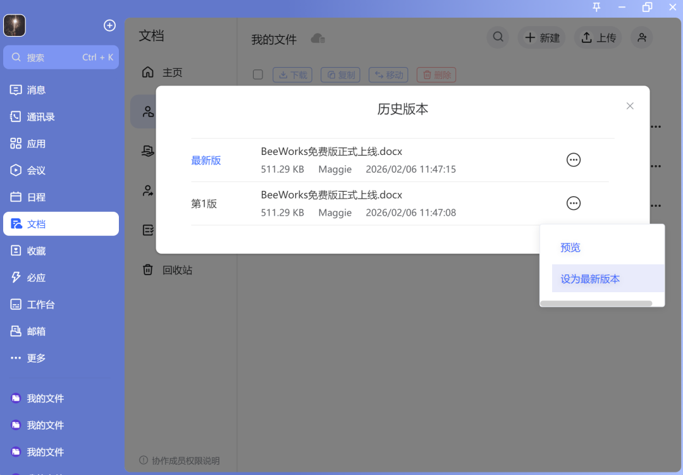Click the search magnifier icon above 新建
Viewport: 683px width, 475px height.
498,37
